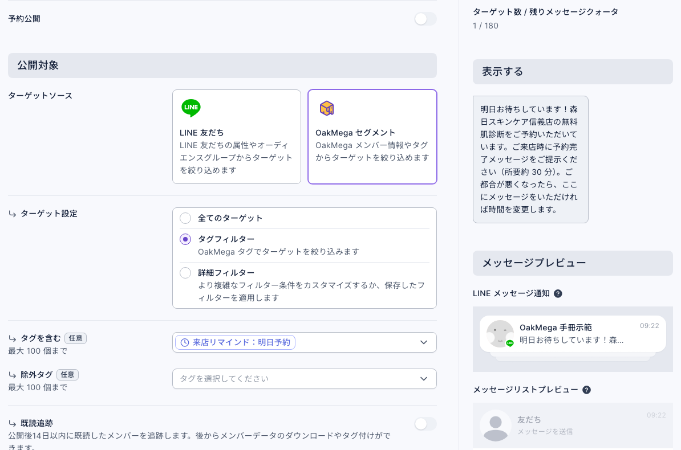The image size is (681, 450).
Task: Click the clock icon in the tag chip
Action: pyautogui.click(x=185, y=342)
